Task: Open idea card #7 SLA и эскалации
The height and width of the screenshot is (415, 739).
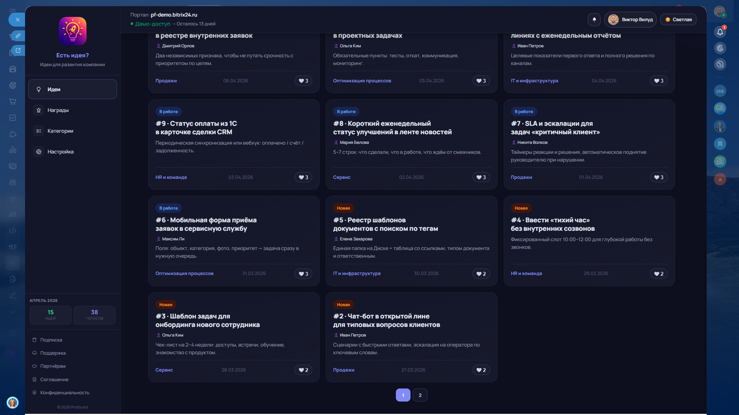Action: click(x=555, y=128)
